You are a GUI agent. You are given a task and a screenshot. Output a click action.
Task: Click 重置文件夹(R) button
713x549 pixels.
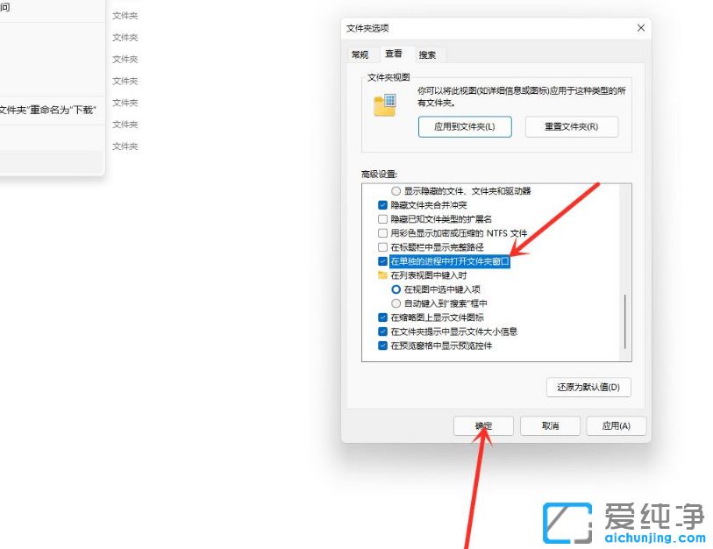click(x=571, y=126)
